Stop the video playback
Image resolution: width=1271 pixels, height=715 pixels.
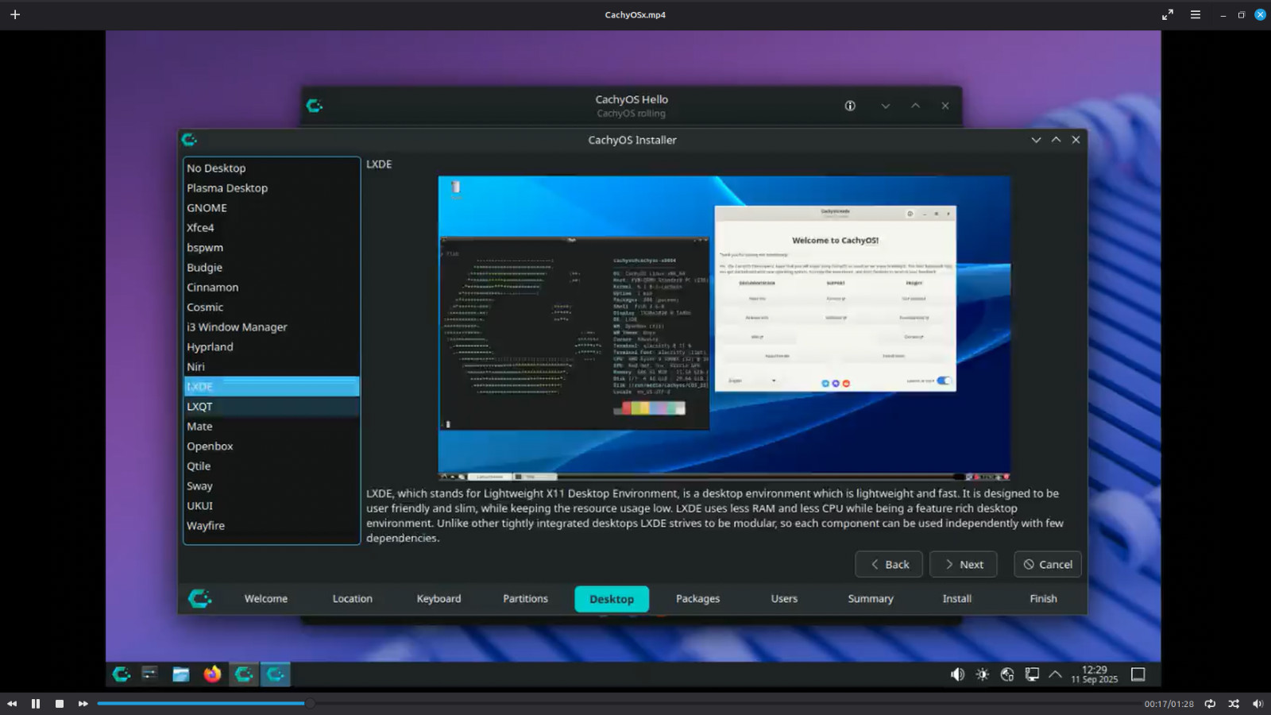[60, 704]
